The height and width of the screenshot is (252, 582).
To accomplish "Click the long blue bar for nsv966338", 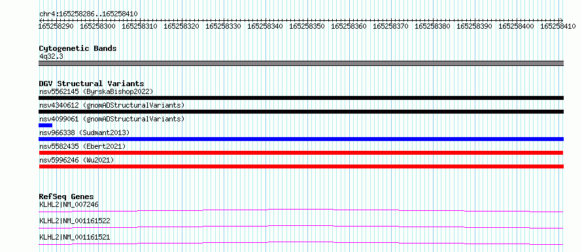I will 301,139.
